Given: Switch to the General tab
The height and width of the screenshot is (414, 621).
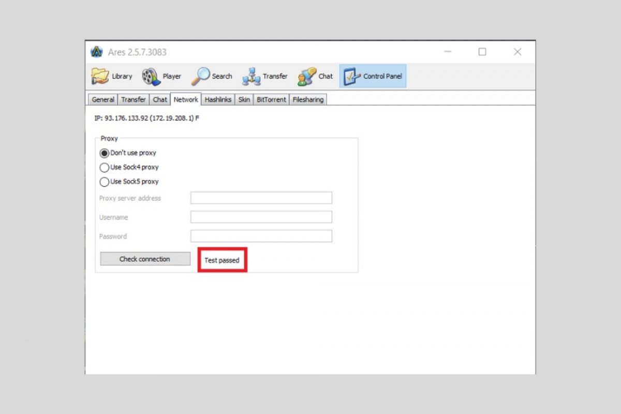Looking at the screenshot, I should click(103, 99).
